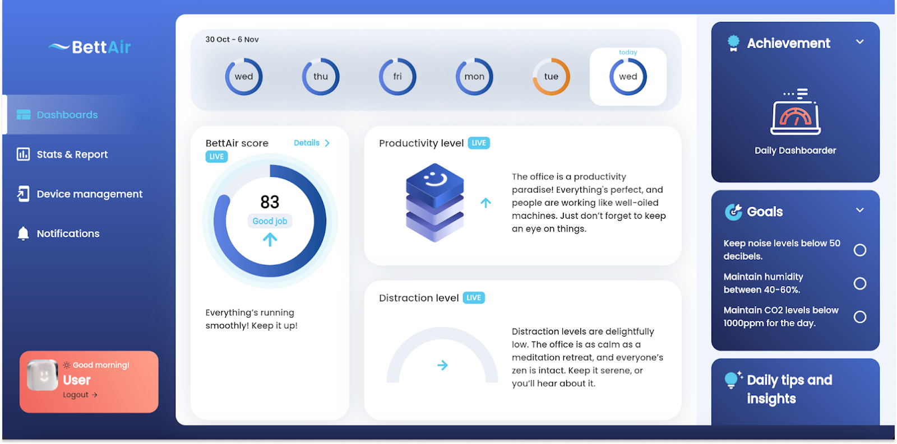Click the Distraction level title

coord(419,298)
